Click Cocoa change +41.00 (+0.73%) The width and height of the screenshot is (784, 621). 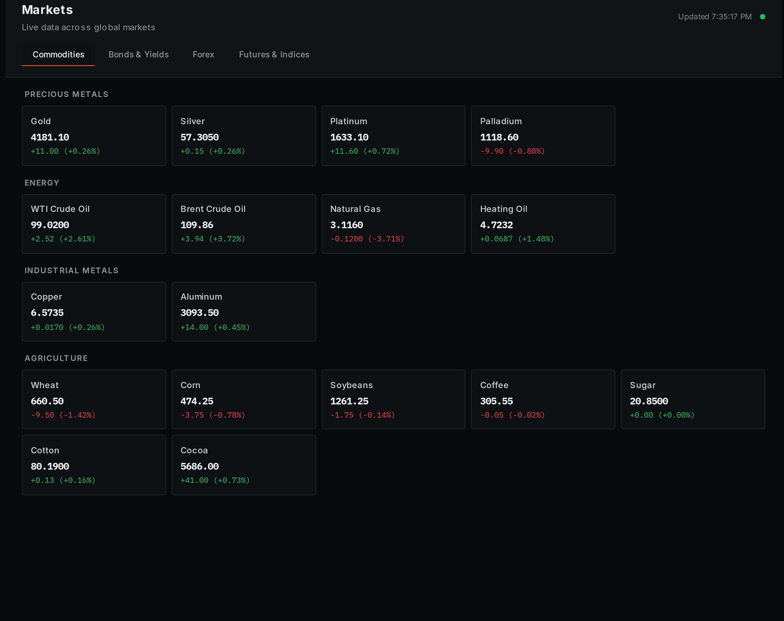tap(215, 480)
